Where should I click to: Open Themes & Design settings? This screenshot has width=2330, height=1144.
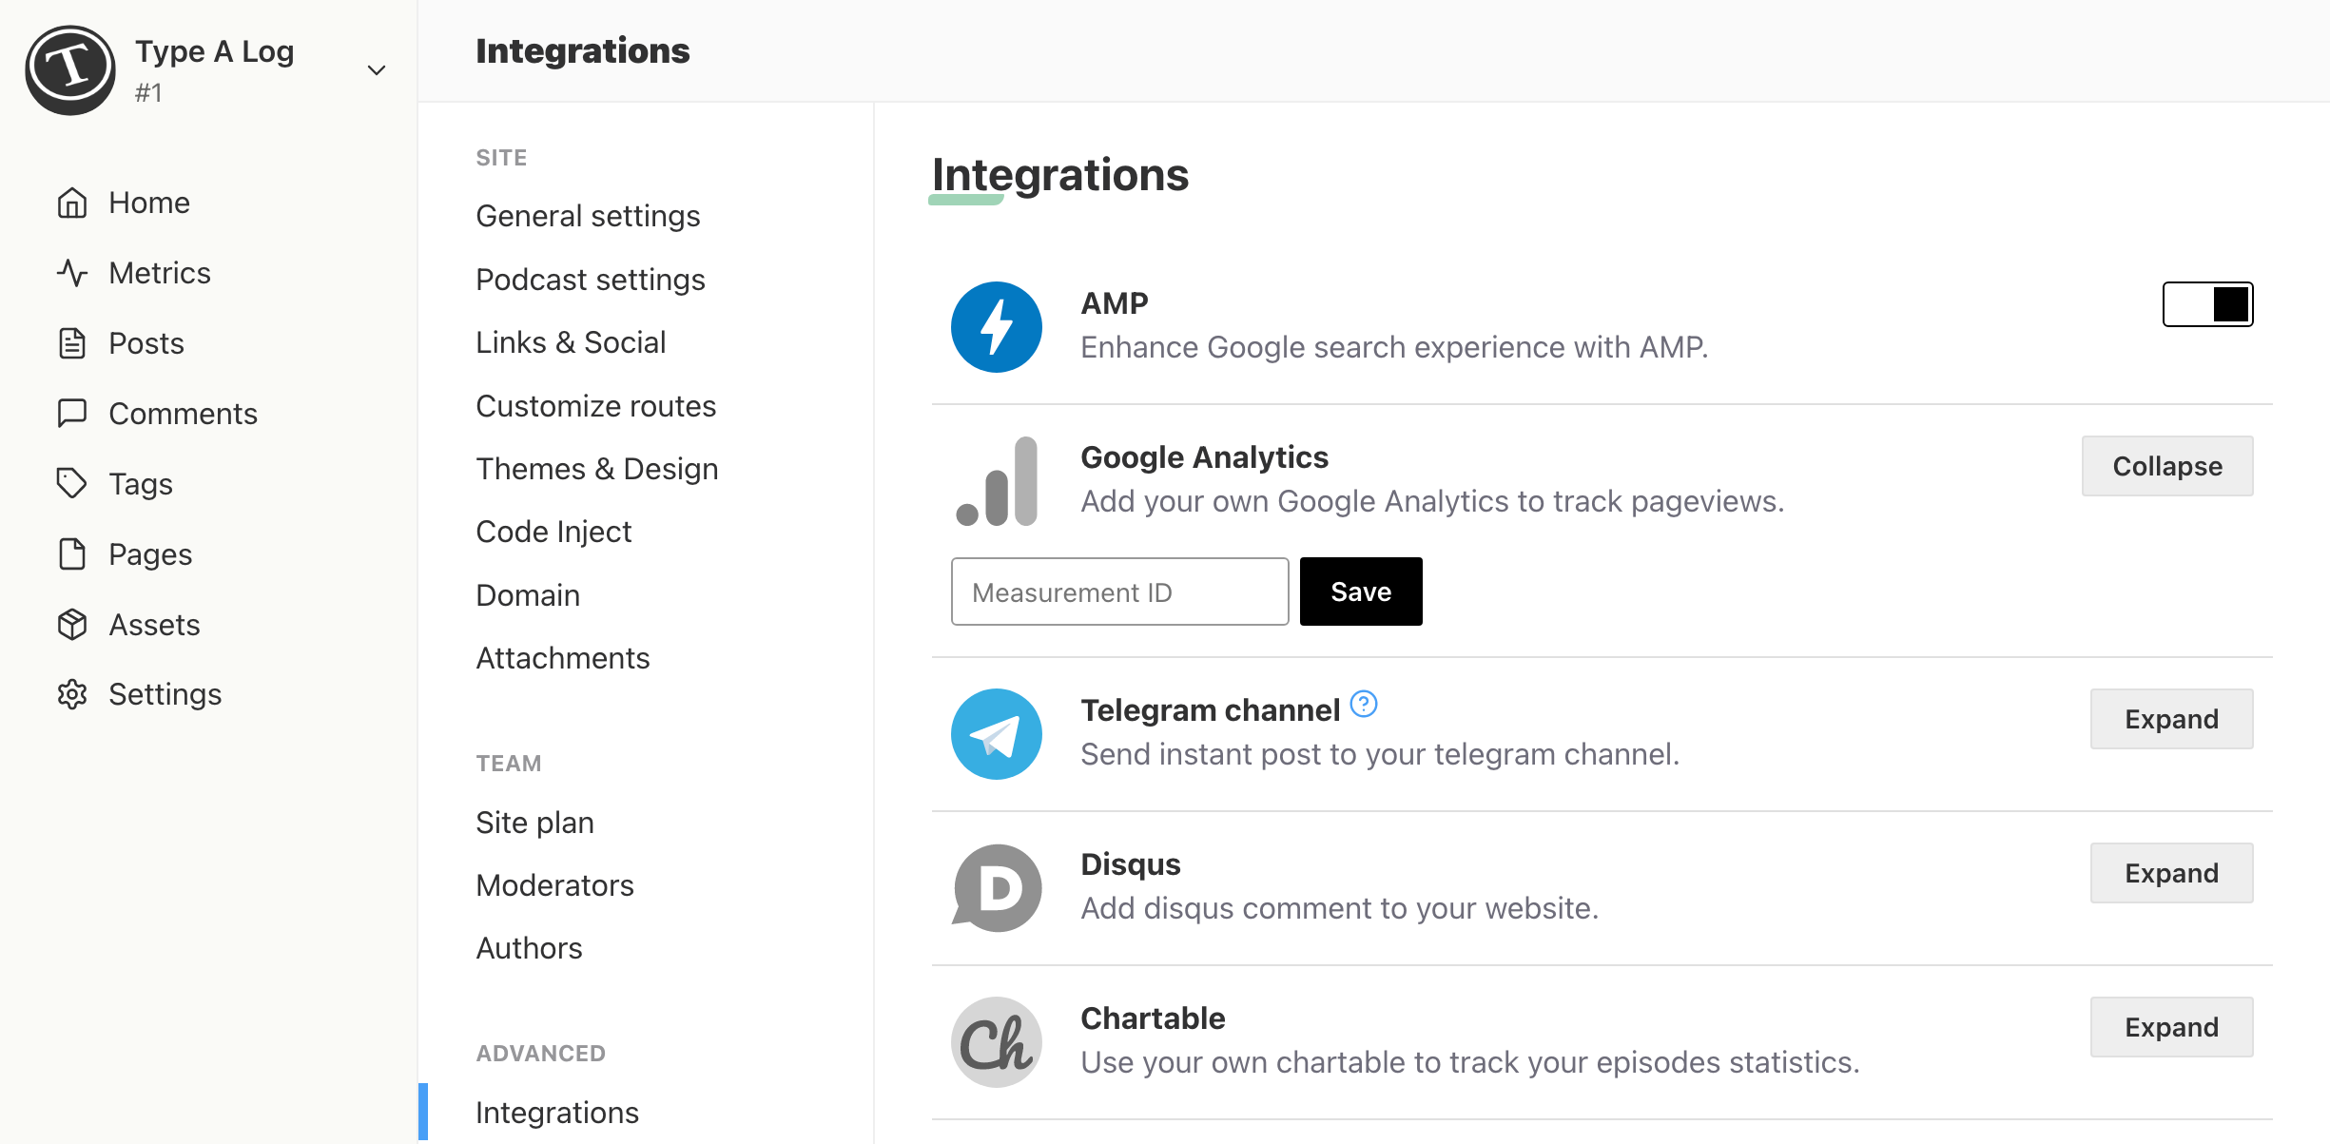pos(597,469)
